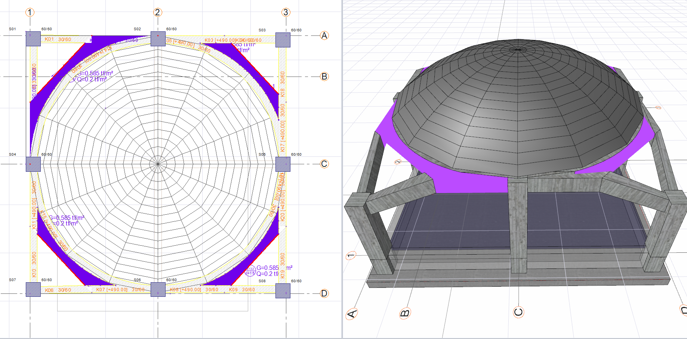Click the dome center point in plan view
Image resolution: width=687 pixels, height=339 pixels.
point(158,164)
